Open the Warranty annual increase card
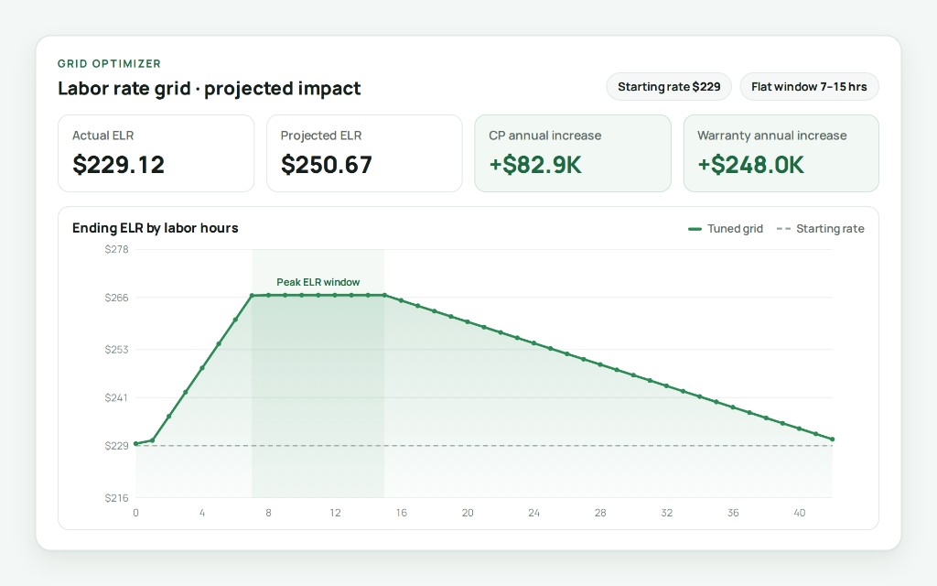Viewport: 937px width, 586px height. [781, 154]
